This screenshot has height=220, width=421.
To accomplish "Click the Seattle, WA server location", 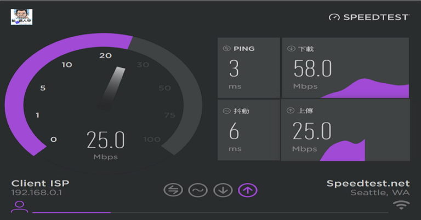I will (380, 193).
